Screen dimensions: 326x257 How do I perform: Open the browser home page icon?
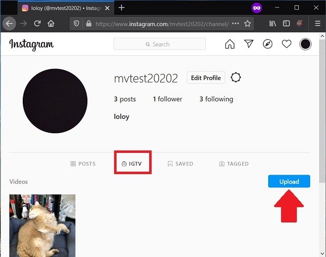pyautogui.click(x=51, y=24)
